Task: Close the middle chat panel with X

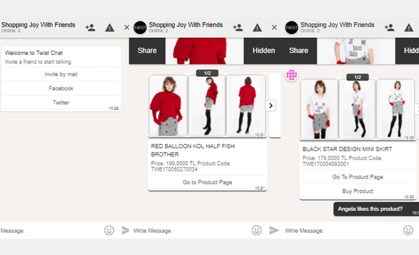Action: click(x=274, y=27)
